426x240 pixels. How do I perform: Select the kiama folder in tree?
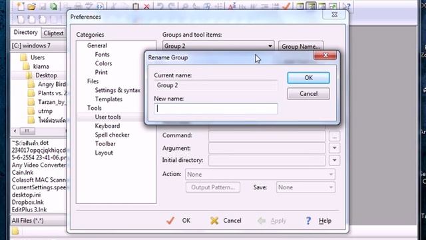pyautogui.click(x=41, y=67)
